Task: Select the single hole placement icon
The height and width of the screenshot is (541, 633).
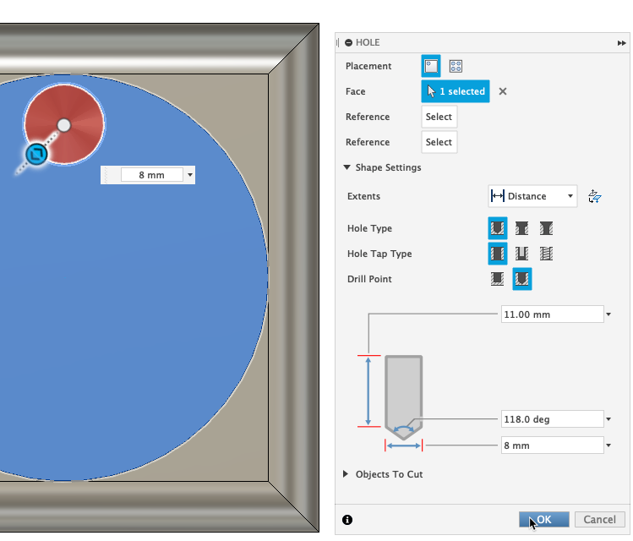Action: point(431,66)
